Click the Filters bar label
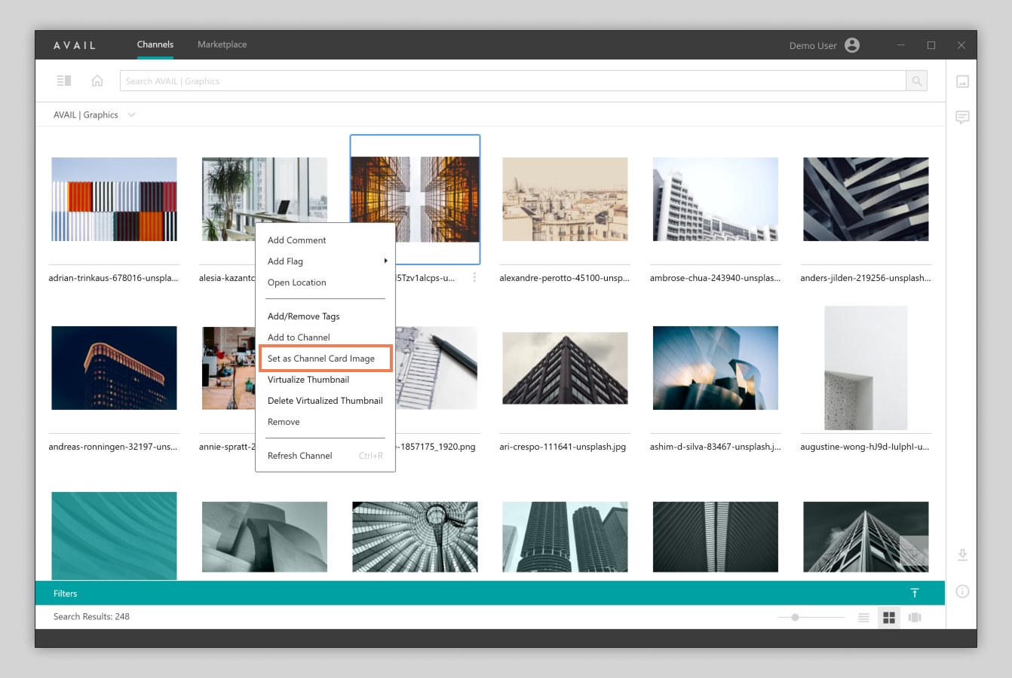Image resolution: width=1012 pixels, height=678 pixels. tap(65, 594)
